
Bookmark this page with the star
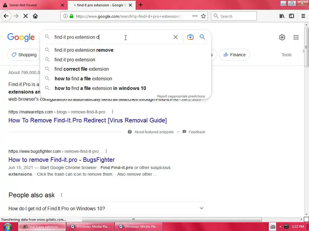coord(203,16)
